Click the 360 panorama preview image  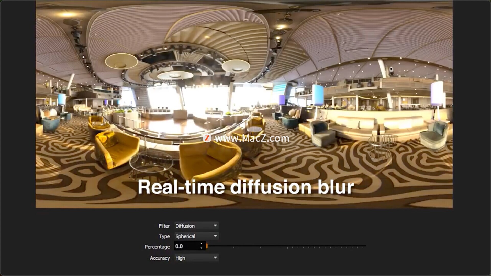coord(244,104)
